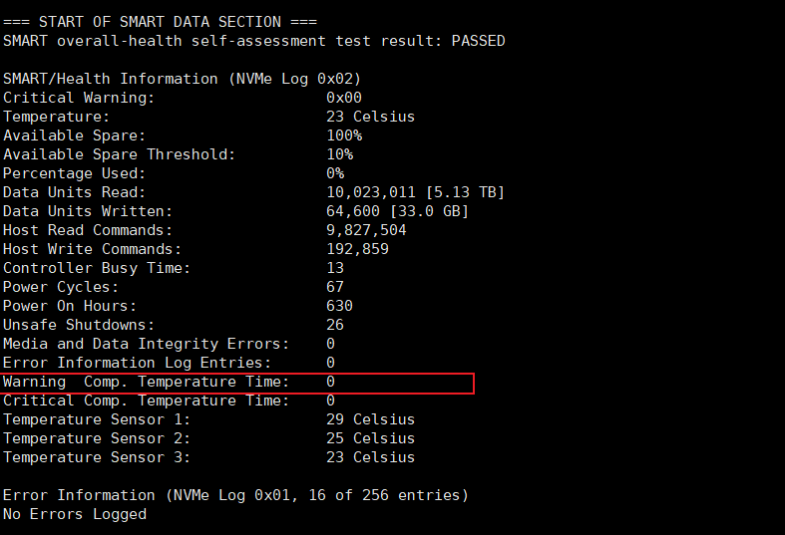The image size is (785, 535).
Task: Click the Data Units Read 10,023,011 value
Action: [x=371, y=192]
